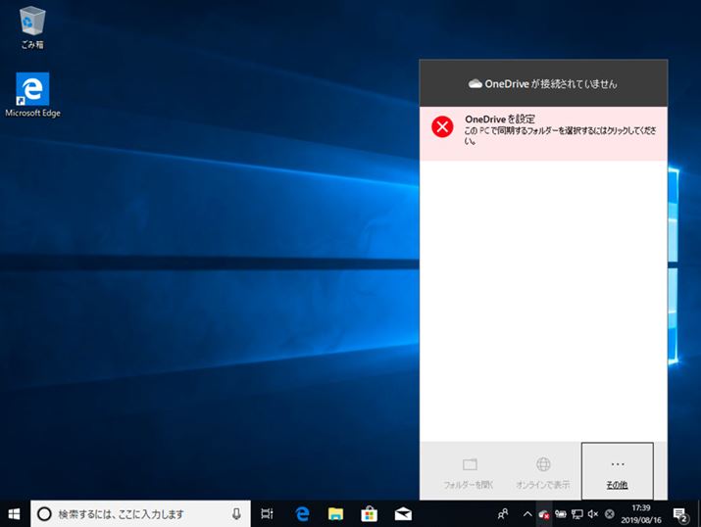Open the People icon in the taskbar
This screenshot has width=701, height=527.
[x=503, y=514]
